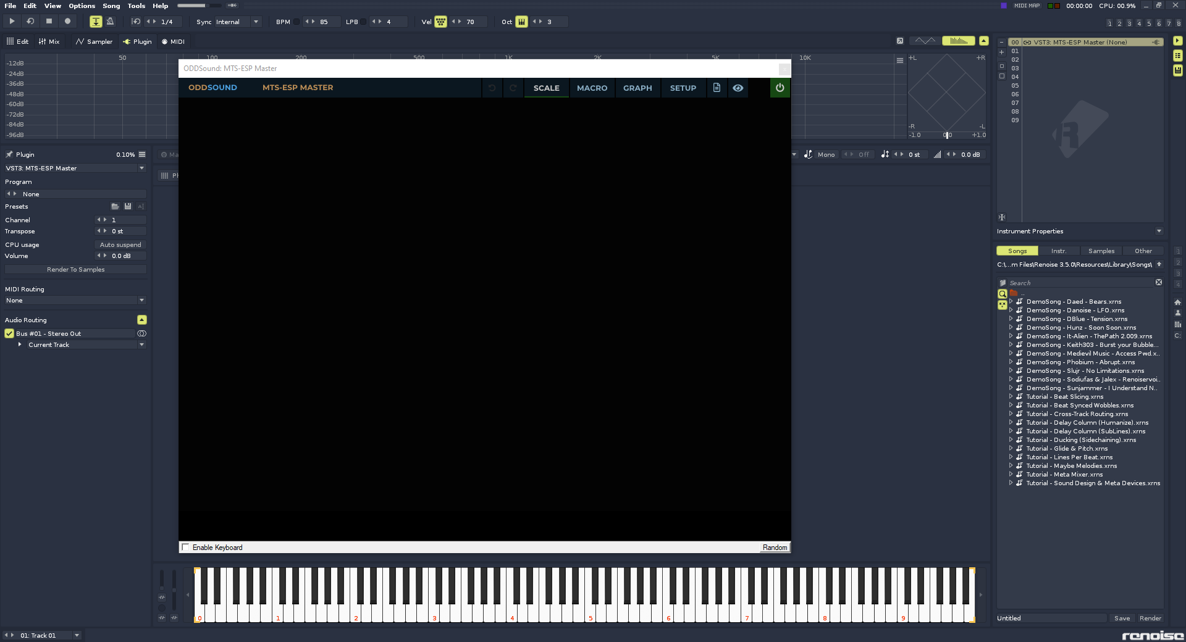Enable record mode in the transport bar
This screenshot has height=642, width=1186.
tap(67, 21)
